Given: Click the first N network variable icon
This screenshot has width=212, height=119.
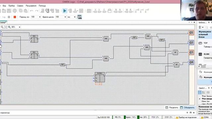Looking at the screenshot, I should pyautogui.click(x=116, y=11).
